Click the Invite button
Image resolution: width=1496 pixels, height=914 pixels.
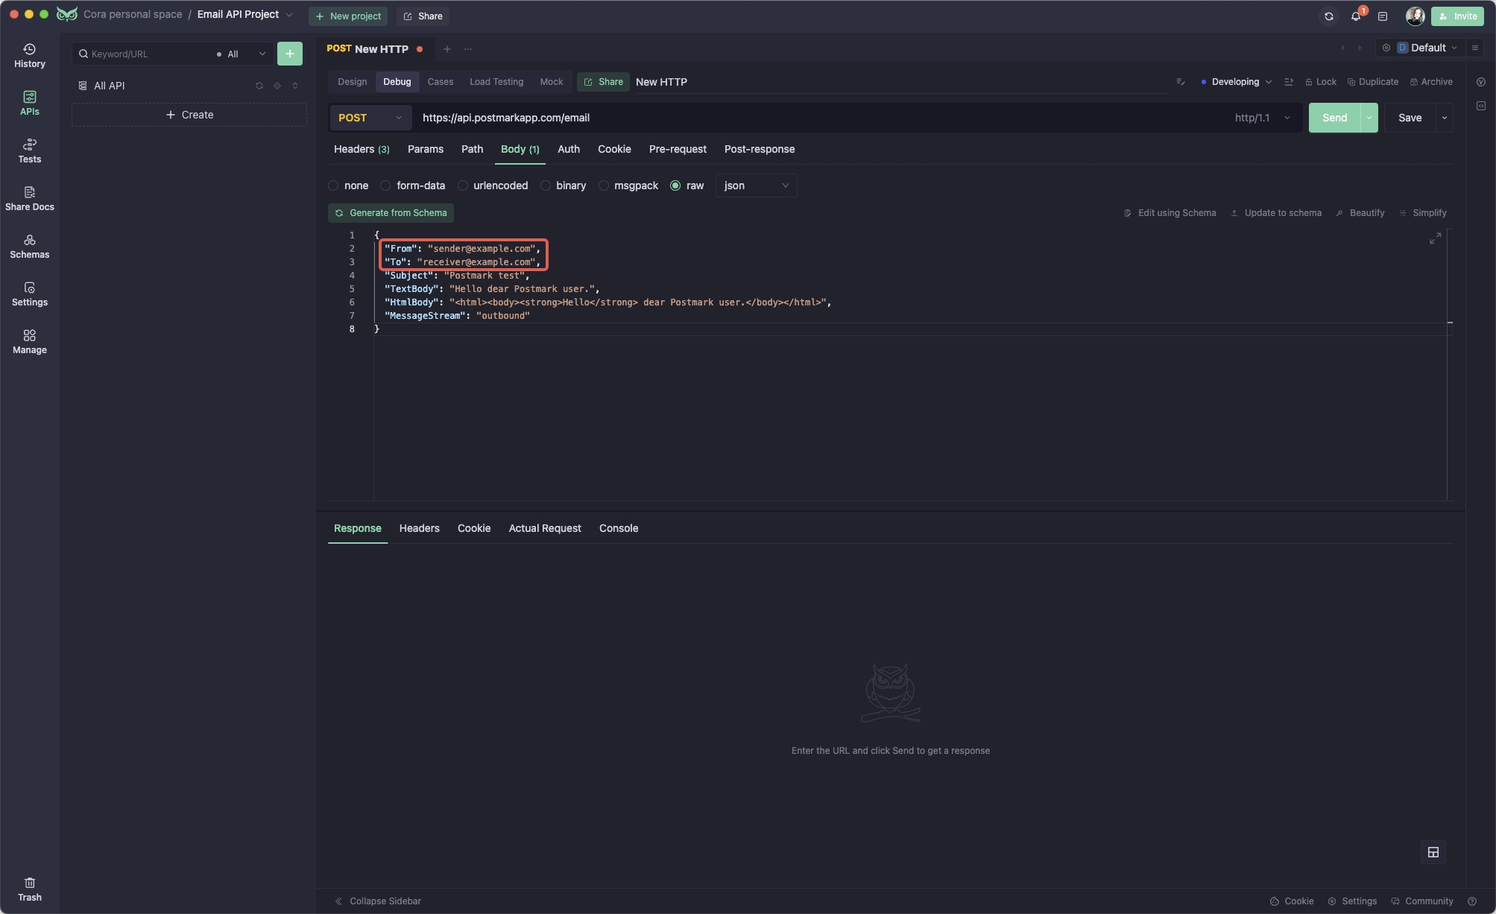(x=1458, y=16)
